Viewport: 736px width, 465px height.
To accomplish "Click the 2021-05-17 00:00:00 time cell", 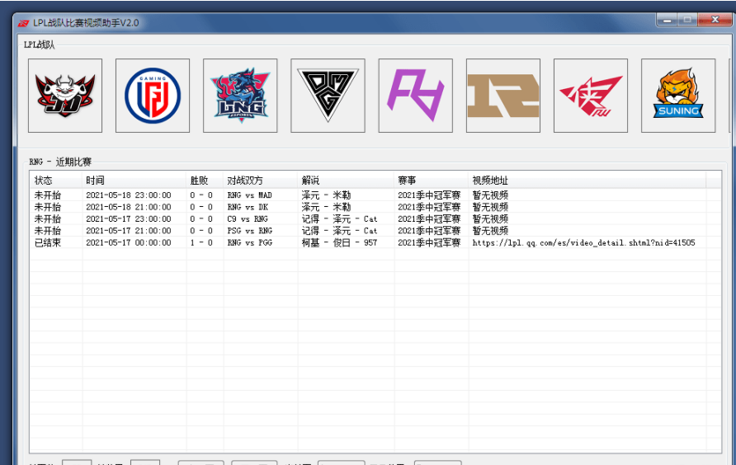I will point(129,242).
